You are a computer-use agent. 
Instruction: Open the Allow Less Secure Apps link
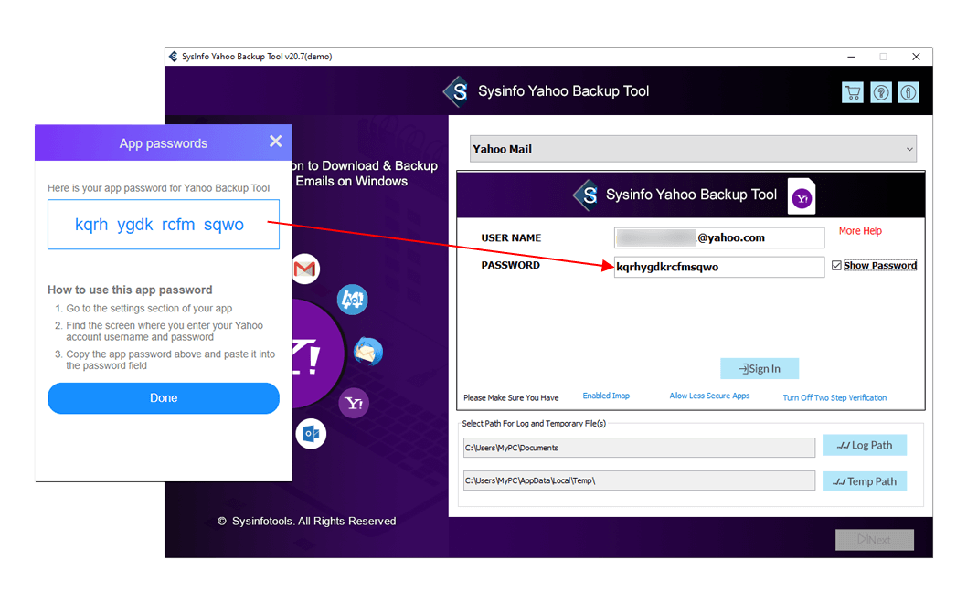tap(710, 396)
